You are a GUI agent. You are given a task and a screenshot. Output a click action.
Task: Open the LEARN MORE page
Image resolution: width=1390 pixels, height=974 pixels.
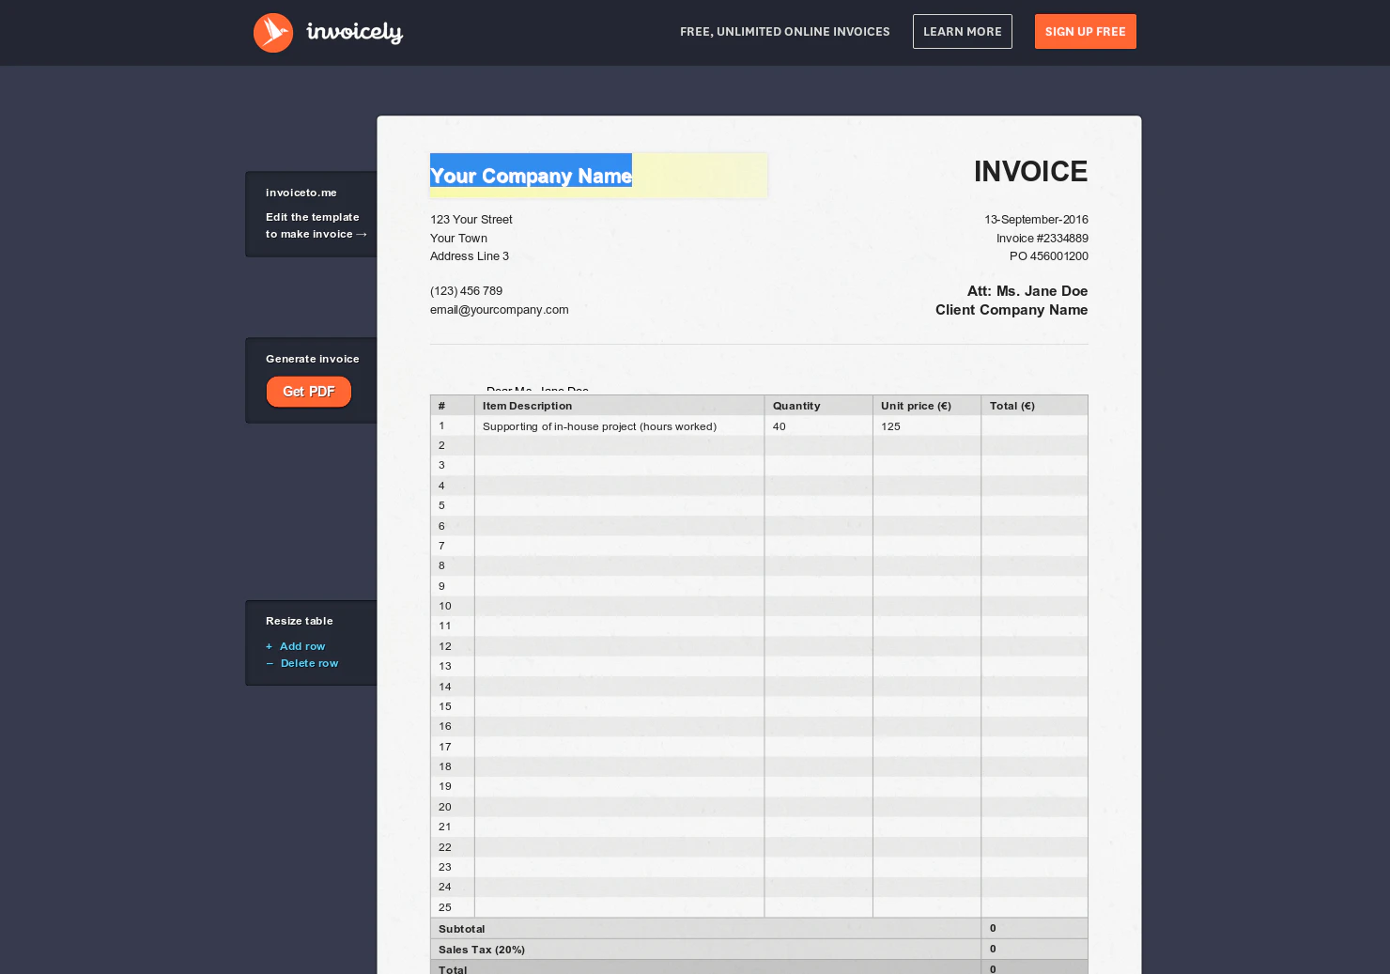962,31
